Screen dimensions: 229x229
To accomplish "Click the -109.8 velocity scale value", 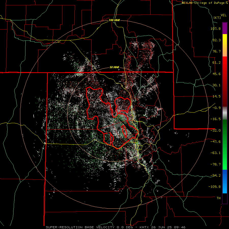I will [x=215, y=187].
